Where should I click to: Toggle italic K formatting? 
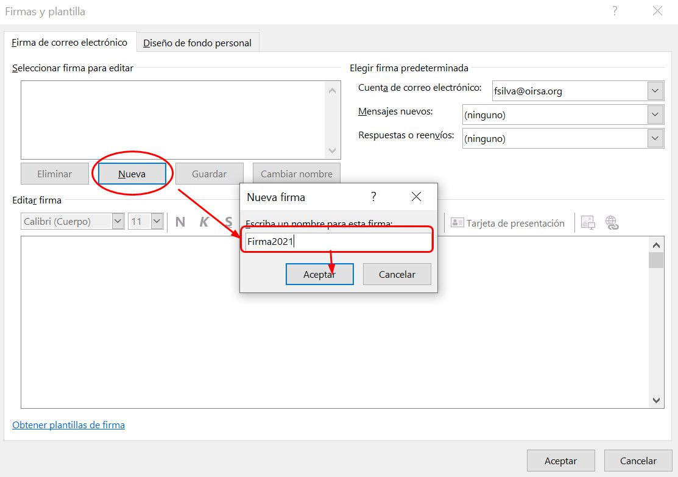point(204,222)
